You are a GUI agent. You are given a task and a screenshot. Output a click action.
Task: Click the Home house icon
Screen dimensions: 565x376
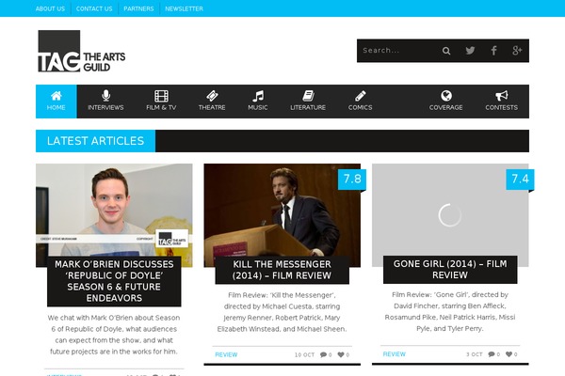(x=56, y=96)
